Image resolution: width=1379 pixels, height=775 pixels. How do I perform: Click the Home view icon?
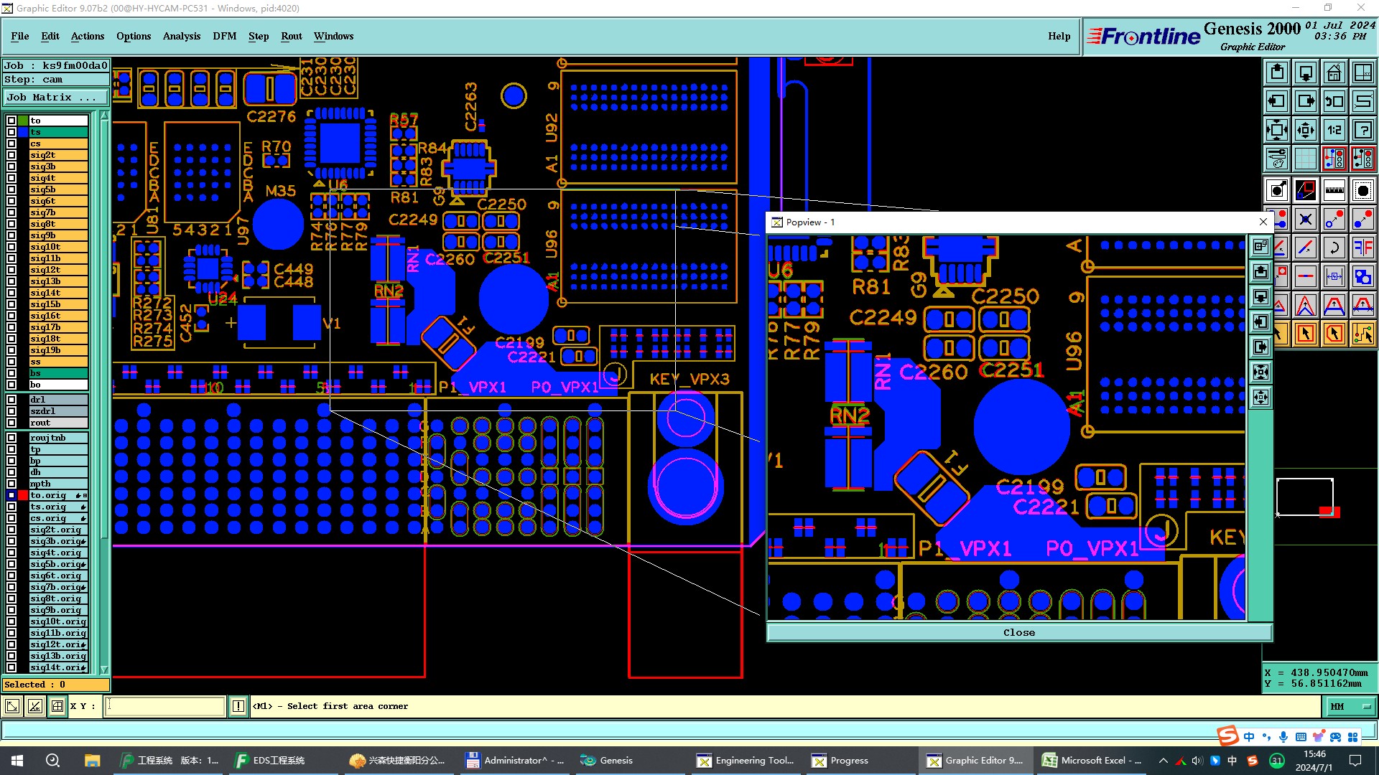1334,72
